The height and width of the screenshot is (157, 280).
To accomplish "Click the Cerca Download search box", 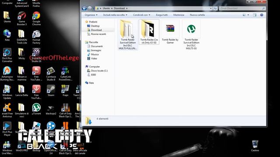I will tap(242, 8).
